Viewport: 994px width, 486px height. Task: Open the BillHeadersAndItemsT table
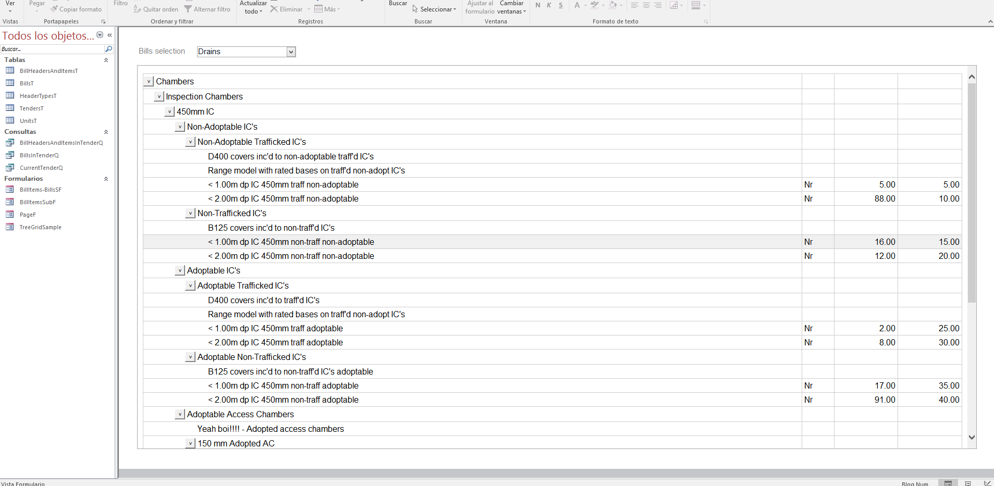click(x=48, y=71)
